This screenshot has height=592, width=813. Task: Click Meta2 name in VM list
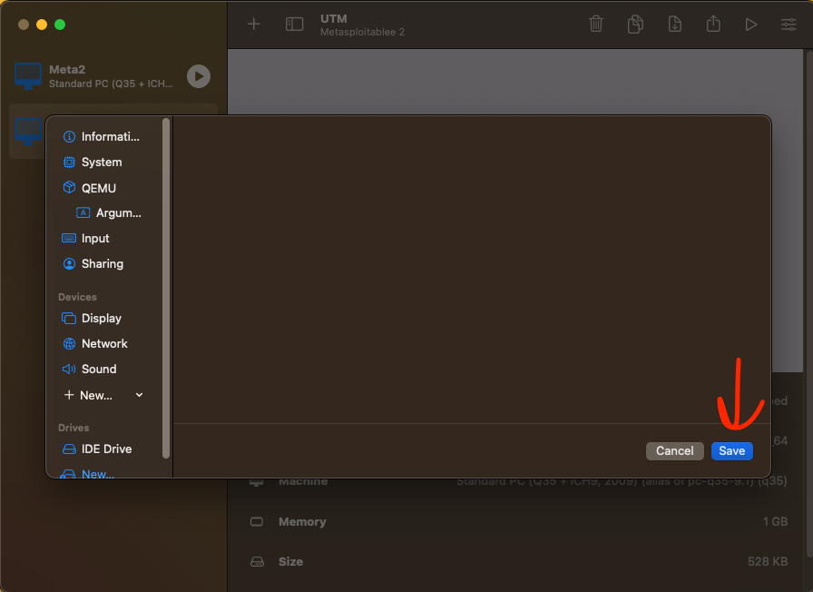67,70
